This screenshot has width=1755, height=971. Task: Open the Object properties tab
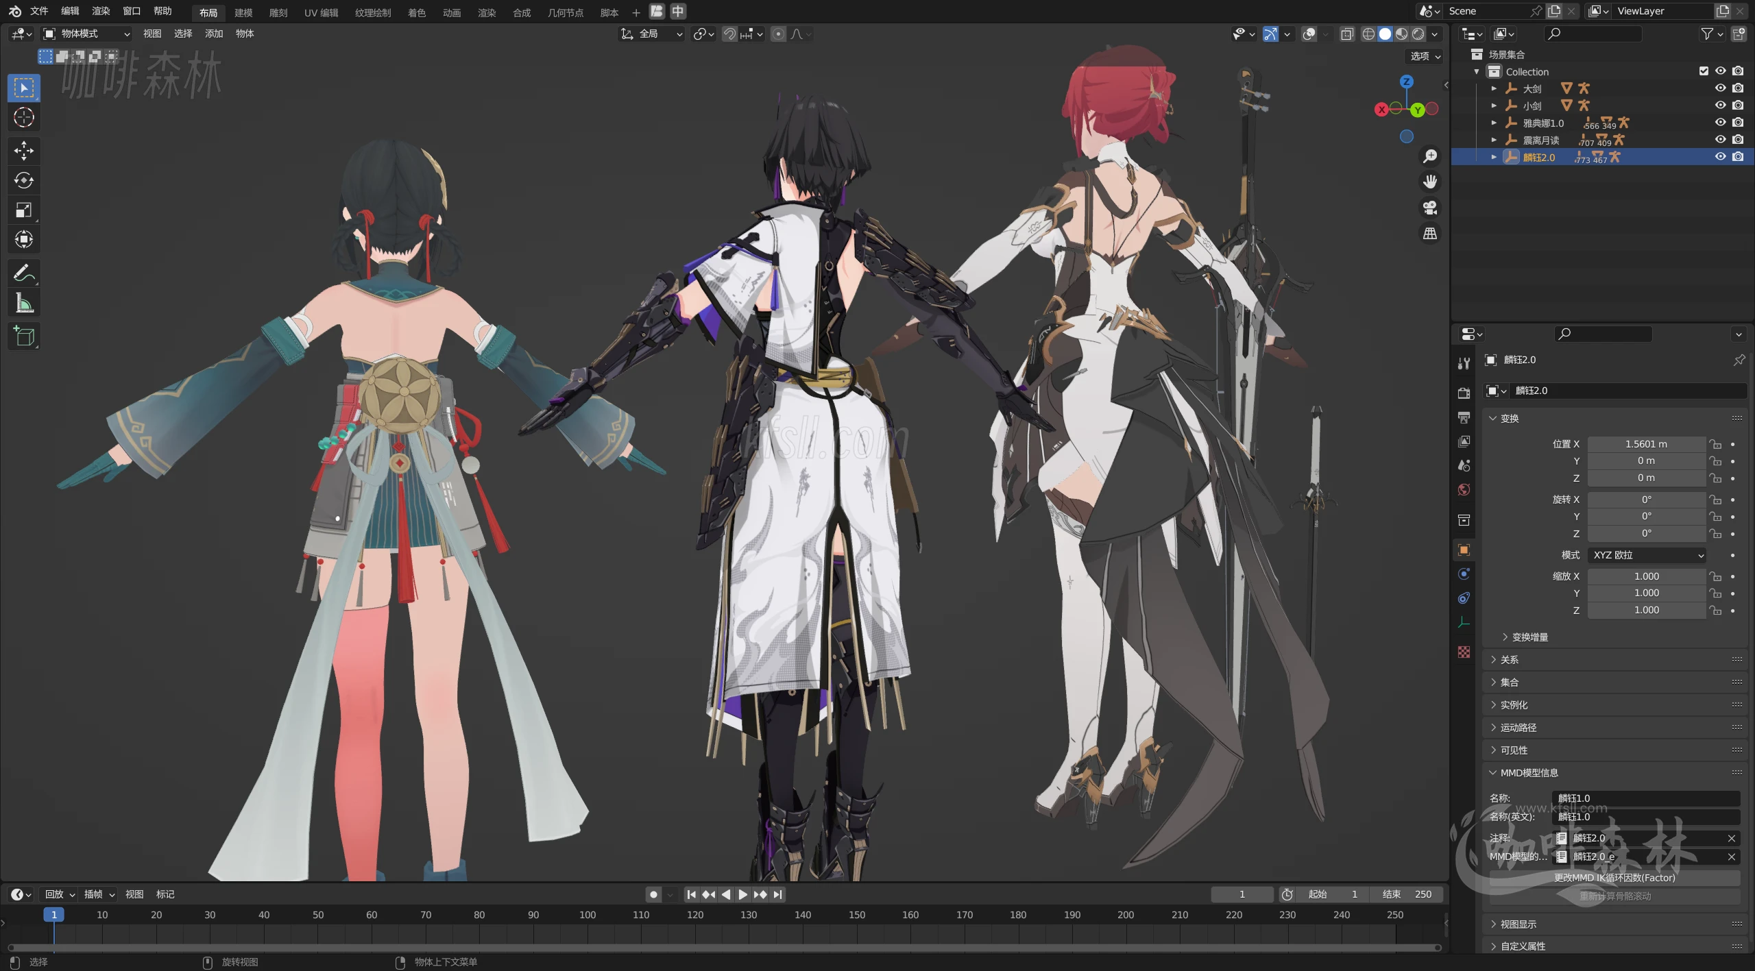click(1464, 550)
